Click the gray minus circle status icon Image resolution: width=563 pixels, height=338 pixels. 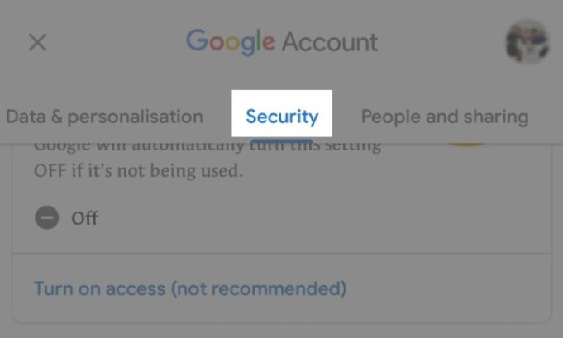point(46,217)
